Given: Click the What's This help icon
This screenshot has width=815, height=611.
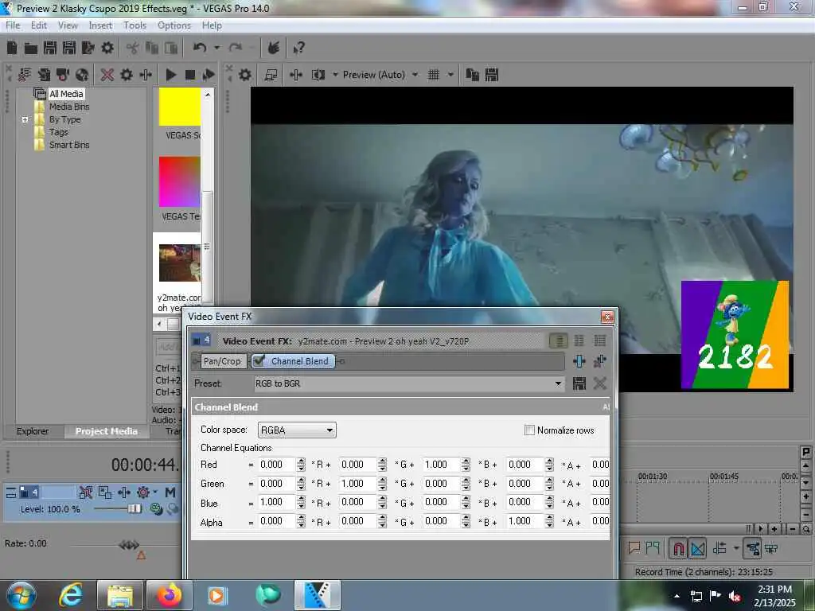Looking at the screenshot, I should tap(298, 49).
